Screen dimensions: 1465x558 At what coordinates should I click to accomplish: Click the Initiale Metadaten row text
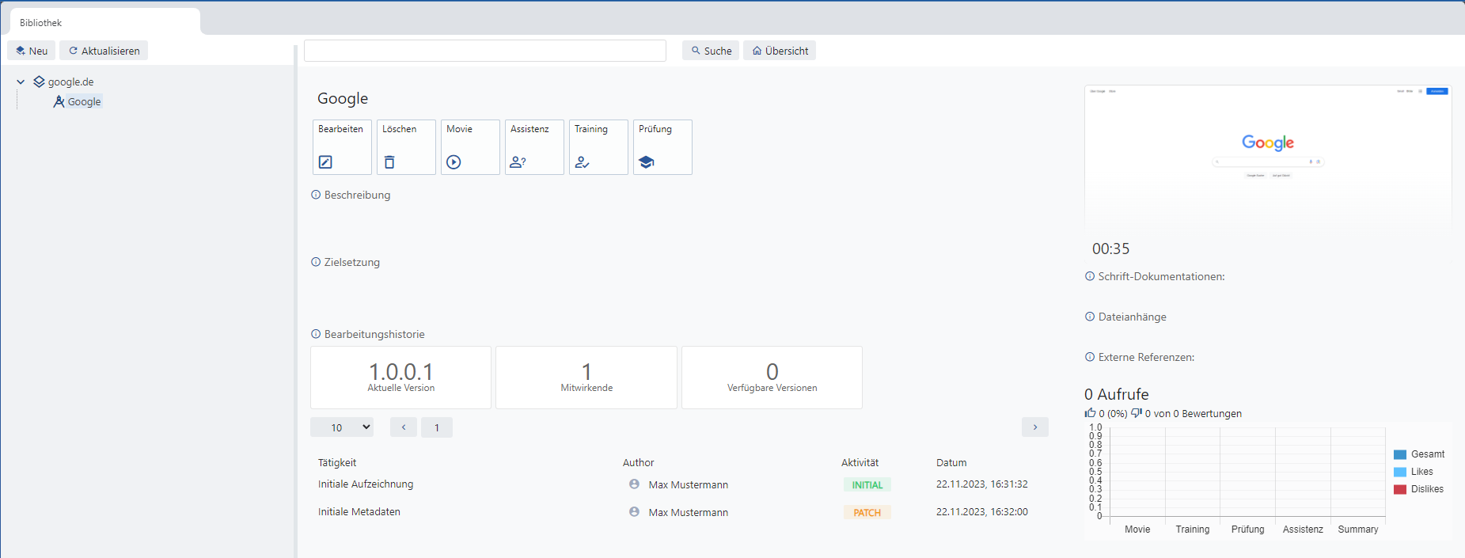(x=359, y=512)
